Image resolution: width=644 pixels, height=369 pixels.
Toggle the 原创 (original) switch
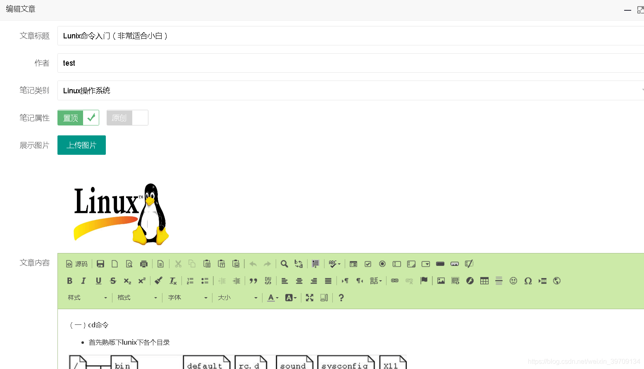(127, 118)
